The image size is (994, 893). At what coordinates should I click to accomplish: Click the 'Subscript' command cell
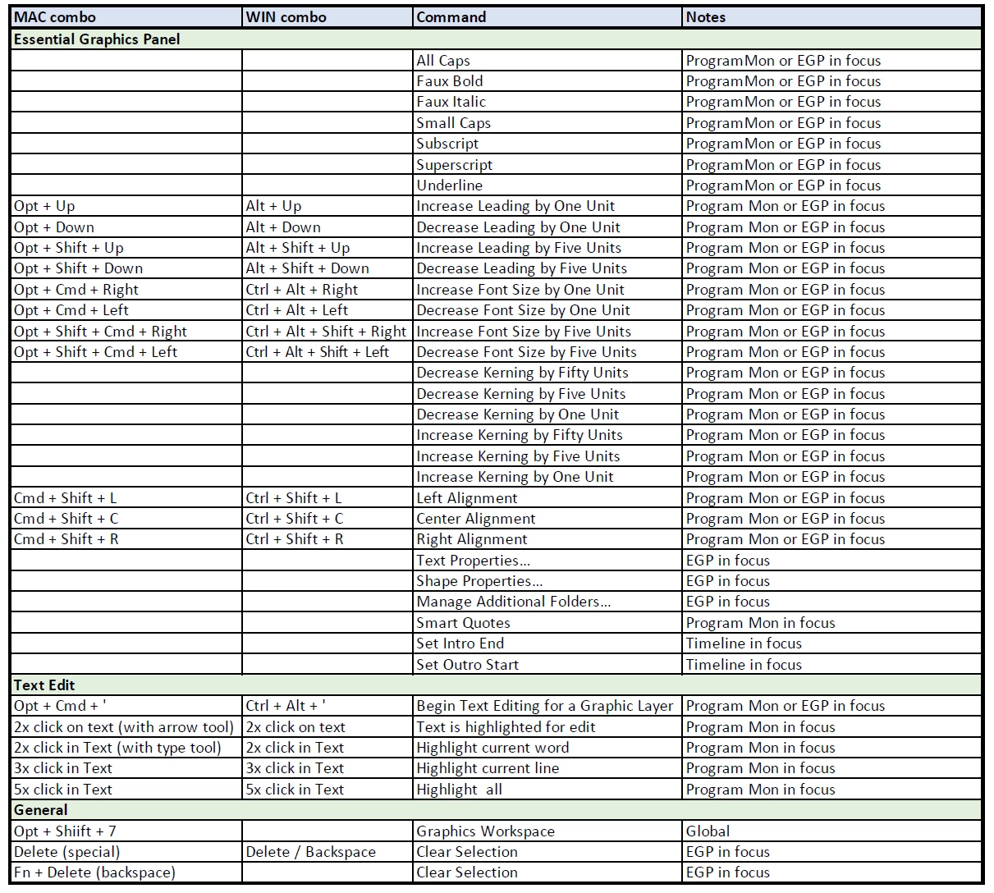(x=547, y=144)
